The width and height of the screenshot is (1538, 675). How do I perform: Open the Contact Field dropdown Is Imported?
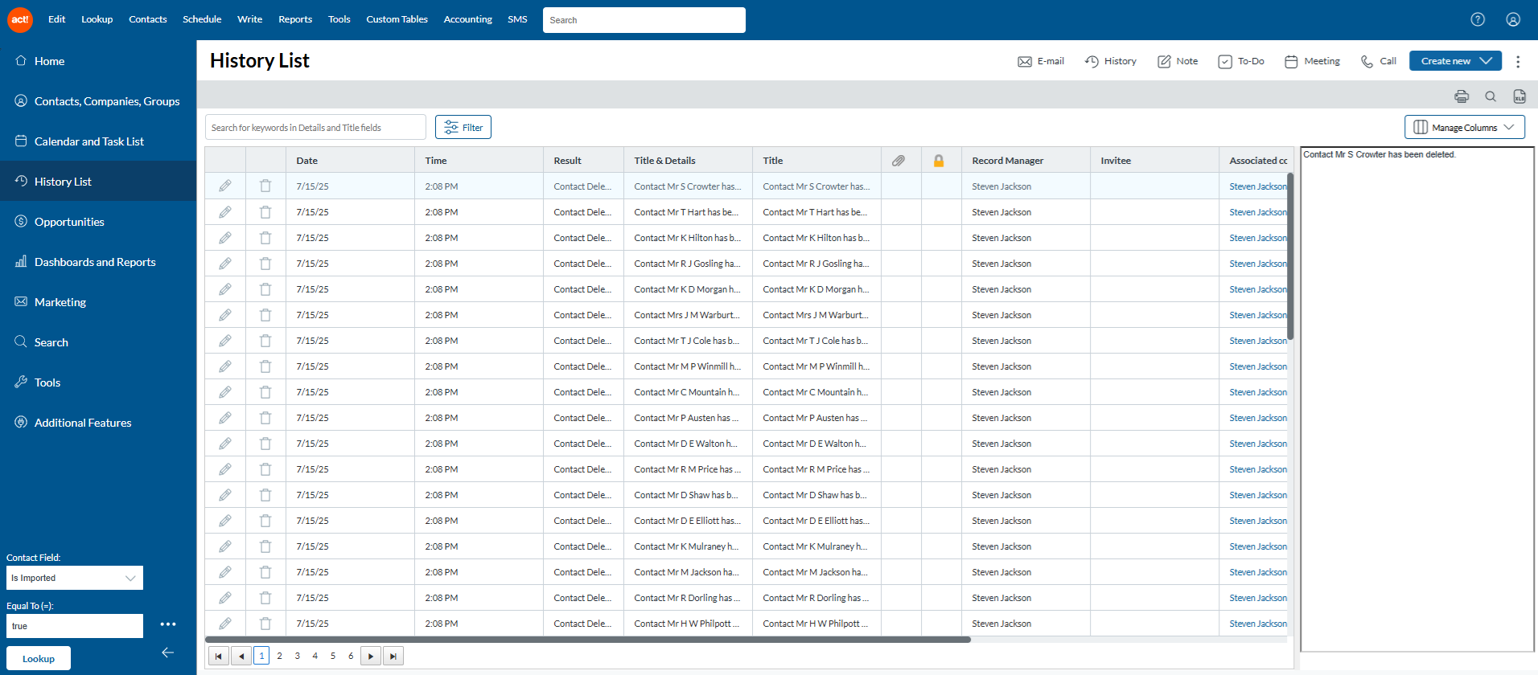click(x=75, y=578)
